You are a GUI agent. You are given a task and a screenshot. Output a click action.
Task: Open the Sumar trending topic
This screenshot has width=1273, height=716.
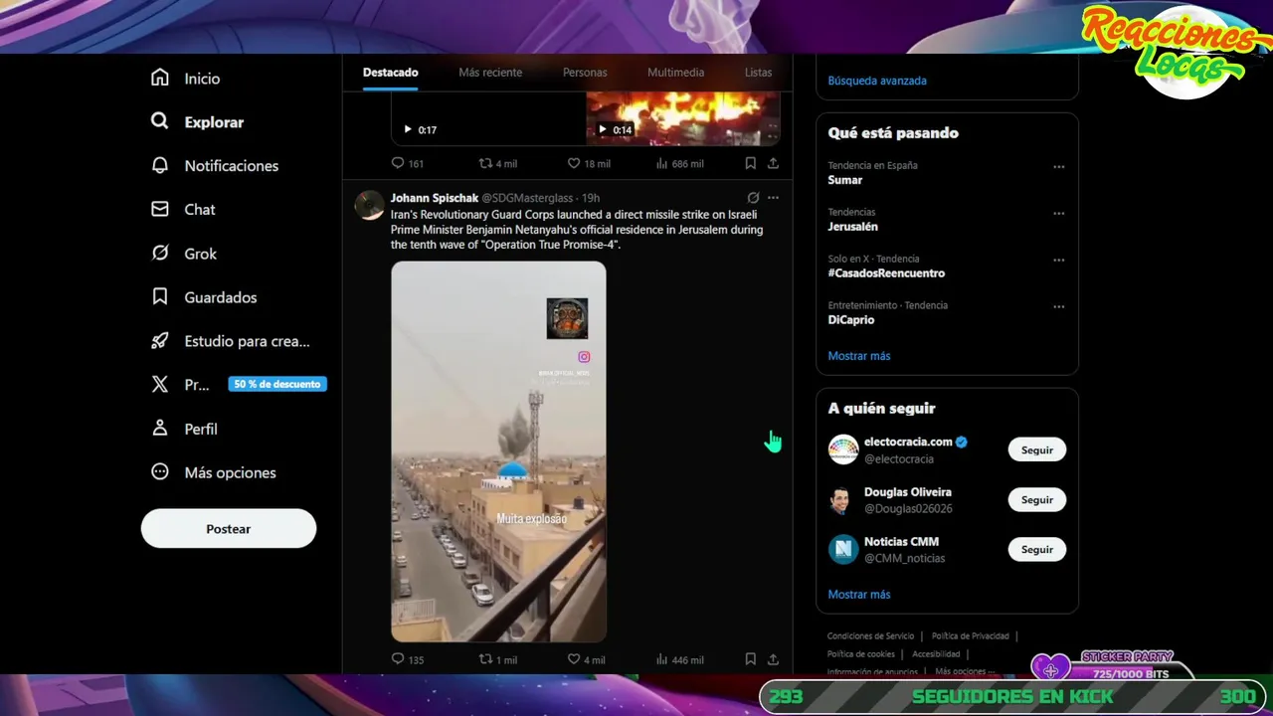845,180
